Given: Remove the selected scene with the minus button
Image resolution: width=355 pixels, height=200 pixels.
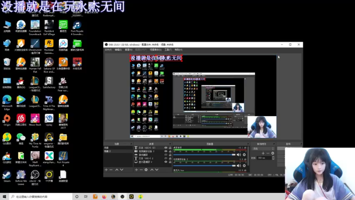Looking at the screenshot, I should pyautogui.click(x=111, y=169).
